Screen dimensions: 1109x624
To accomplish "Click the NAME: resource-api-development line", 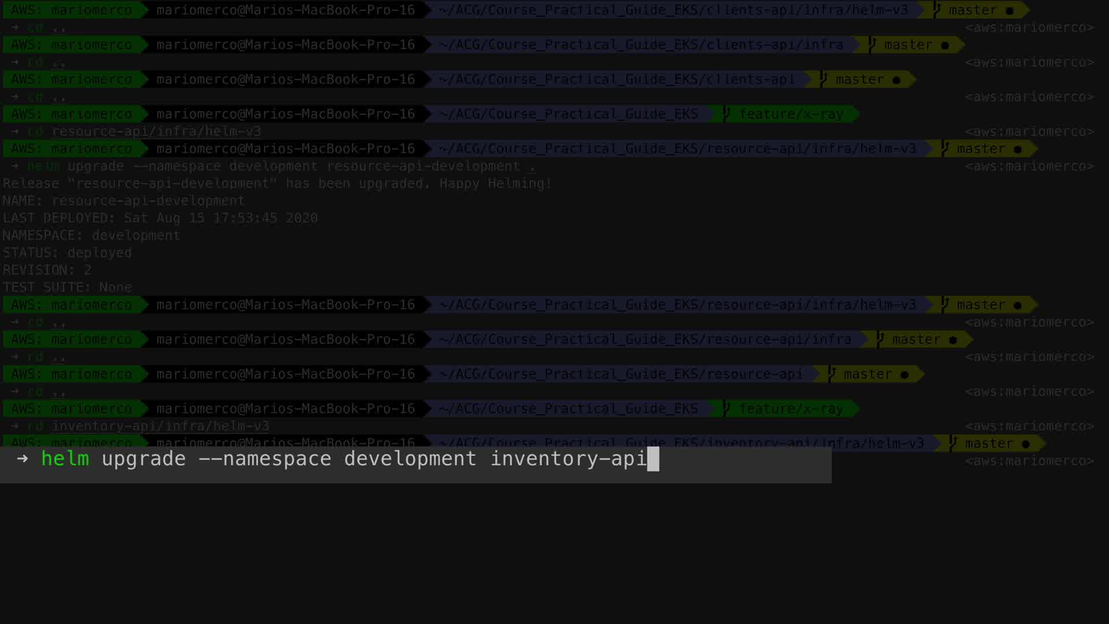I will point(124,201).
